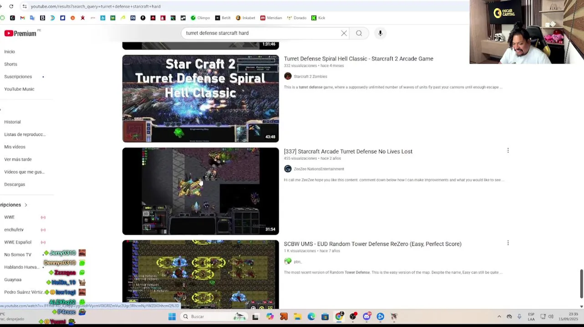This screenshot has width=584, height=327.
Task: Clear the search query with the X
Action: [344, 33]
